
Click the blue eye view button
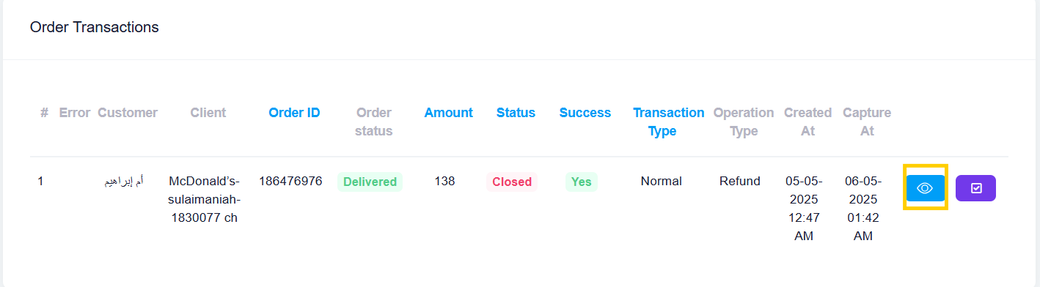[x=926, y=188]
